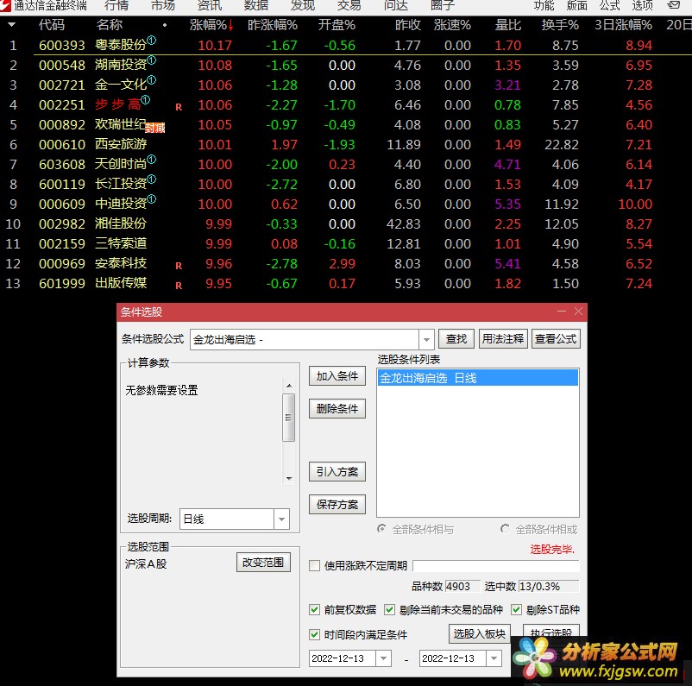692x686 pixels.
Task: Click the 删除条件 button
Action: coord(337,408)
